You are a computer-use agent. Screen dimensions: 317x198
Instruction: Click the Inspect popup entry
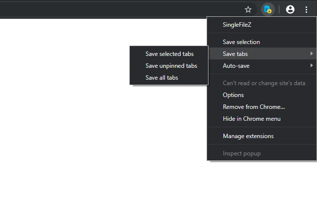[242, 153]
